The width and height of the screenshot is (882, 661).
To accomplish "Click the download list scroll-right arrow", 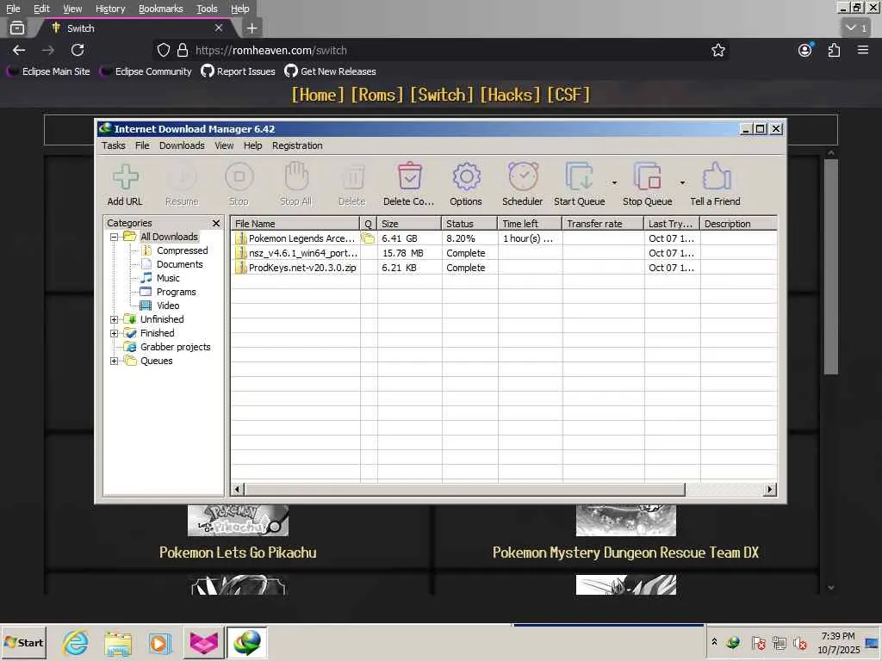I will pos(770,490).
